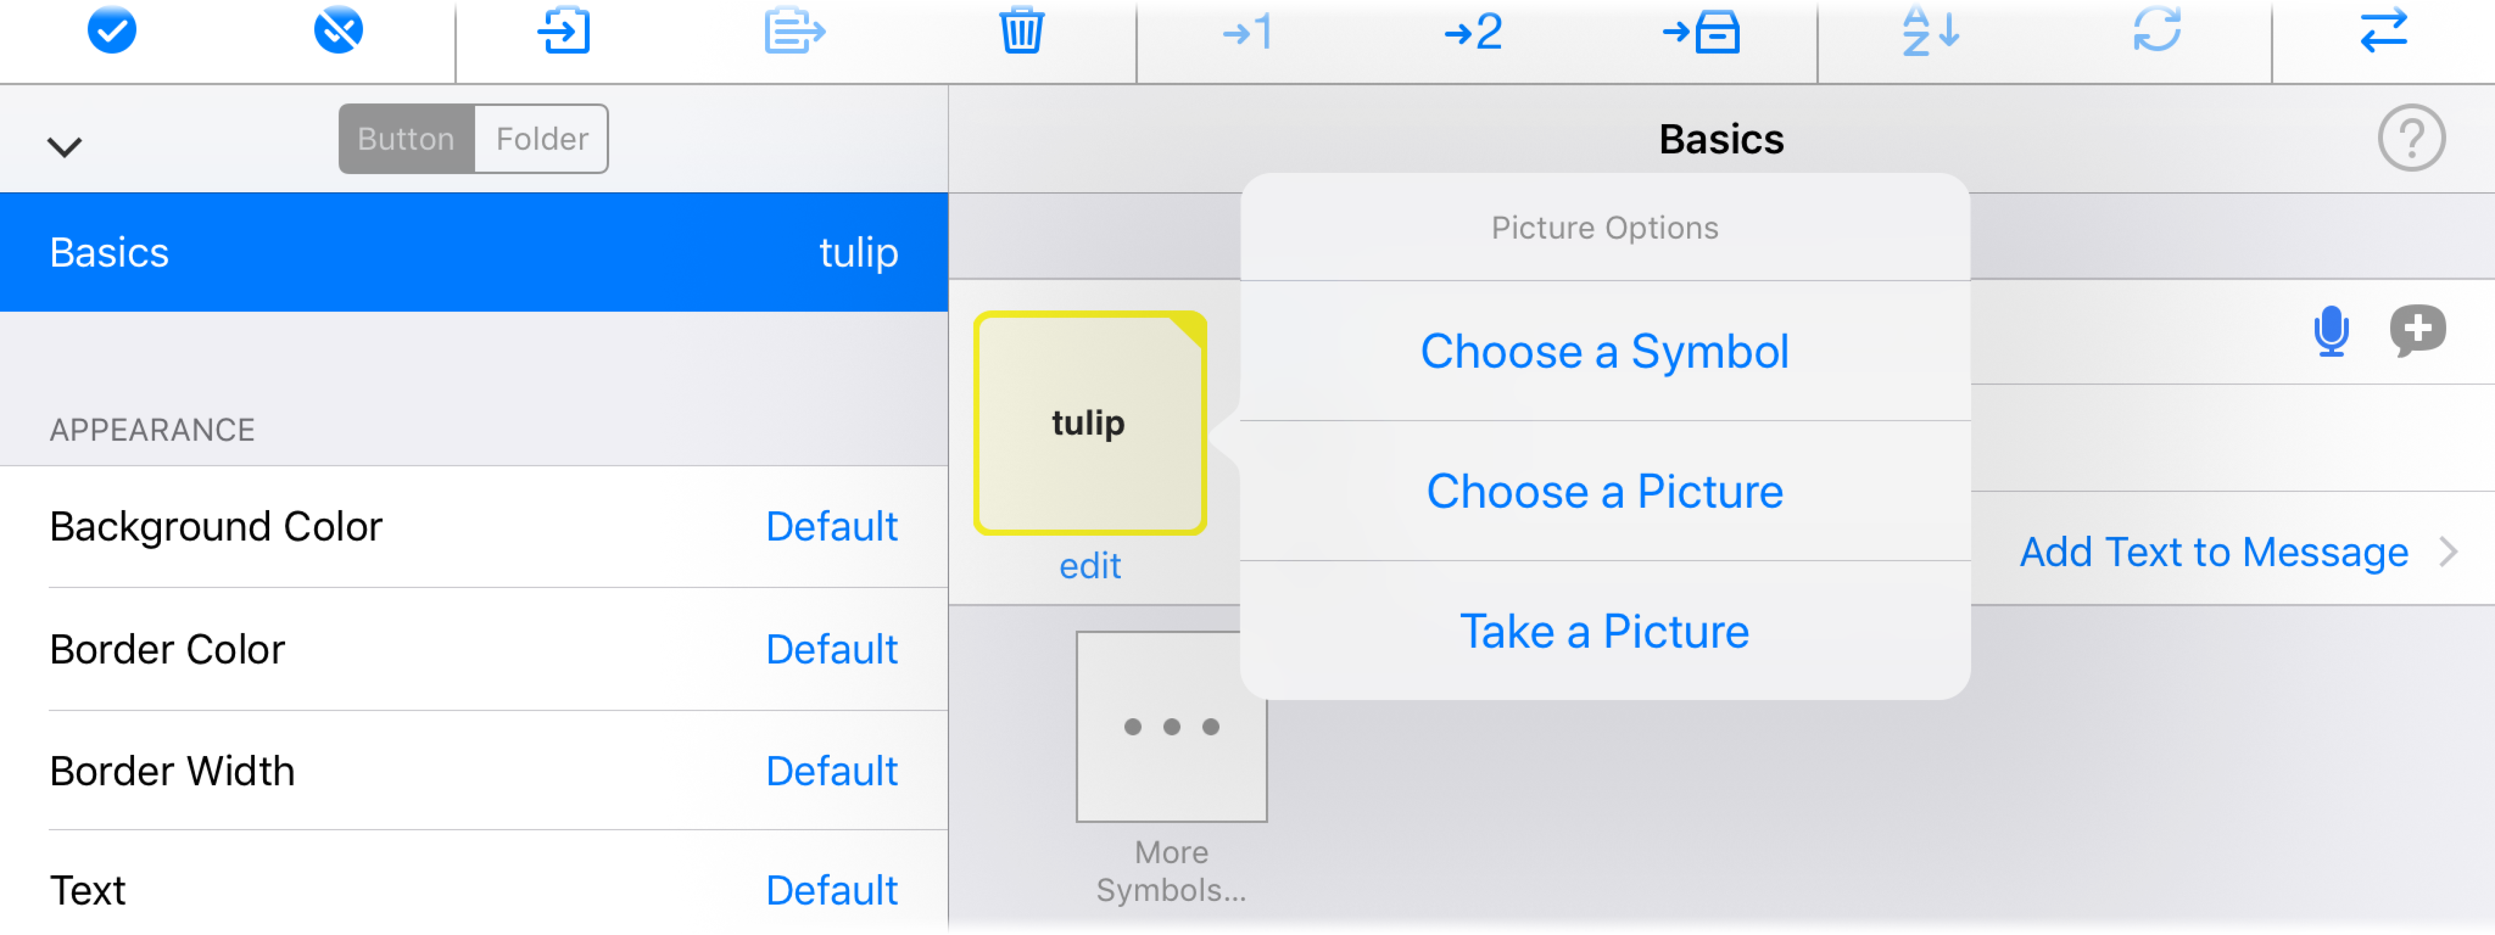The height and width of the screenshot is (935, 2495).
Task: Switch the segmented control to Folder
Action: pyautogui.click(x=541, y=138)
